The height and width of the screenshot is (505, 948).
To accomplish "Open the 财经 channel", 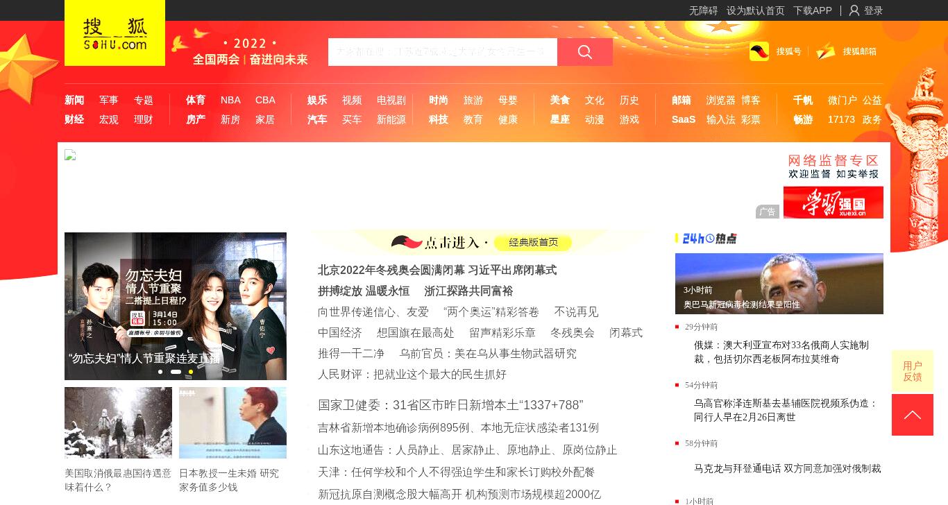I will coord(74,119).
